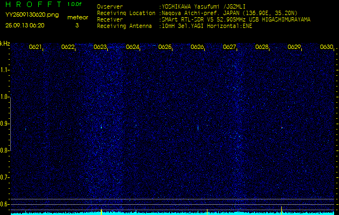
Task: Click the 0629 time label
Action: (294, 47)
